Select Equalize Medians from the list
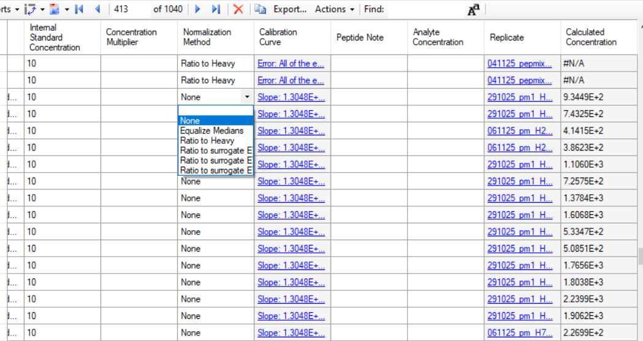643x341 pixels. (211, 130)
